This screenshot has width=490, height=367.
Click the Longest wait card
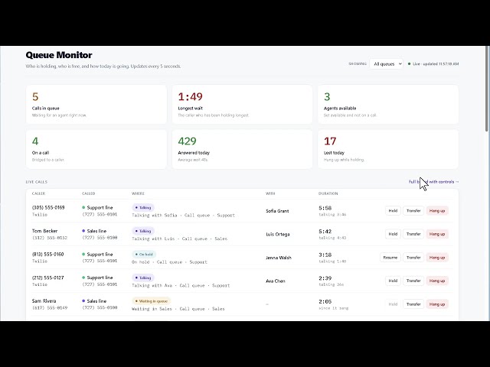click(242, 105)
